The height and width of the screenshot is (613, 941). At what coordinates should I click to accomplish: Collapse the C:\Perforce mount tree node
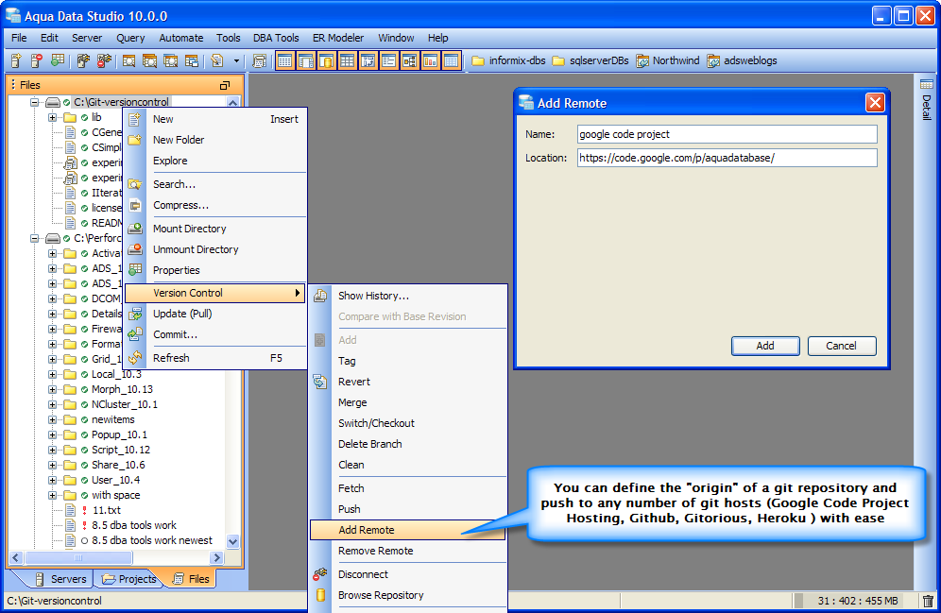[x=35, y=238]
